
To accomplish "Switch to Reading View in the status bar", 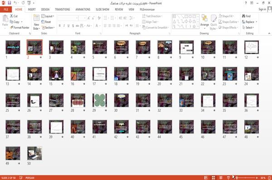I will 221,178.
